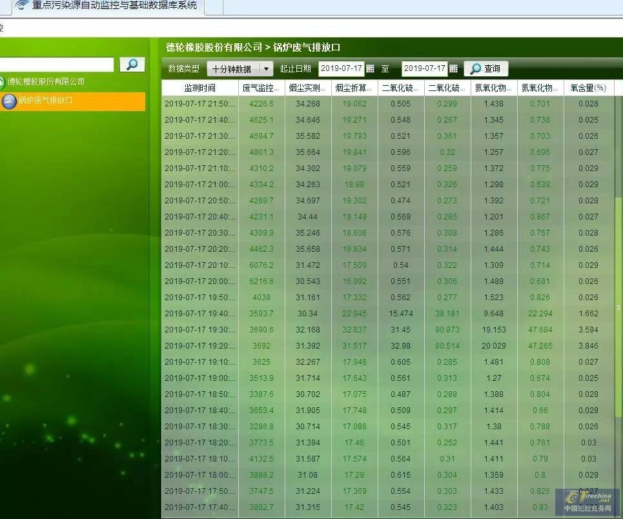Click the 20.029 nitrogen oxide value
Viewport: 623px width, 519px height.
coord(493,346)
